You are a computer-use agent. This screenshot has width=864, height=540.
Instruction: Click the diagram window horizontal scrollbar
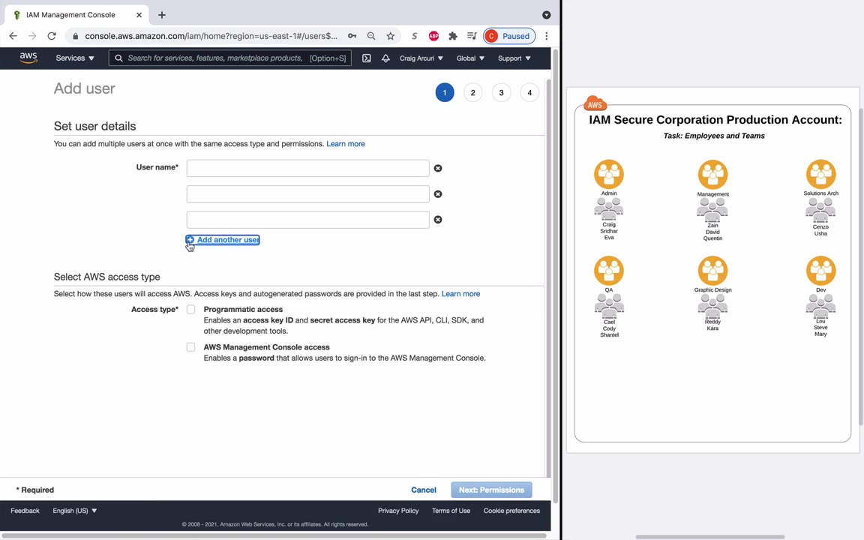tap(710, 536)
